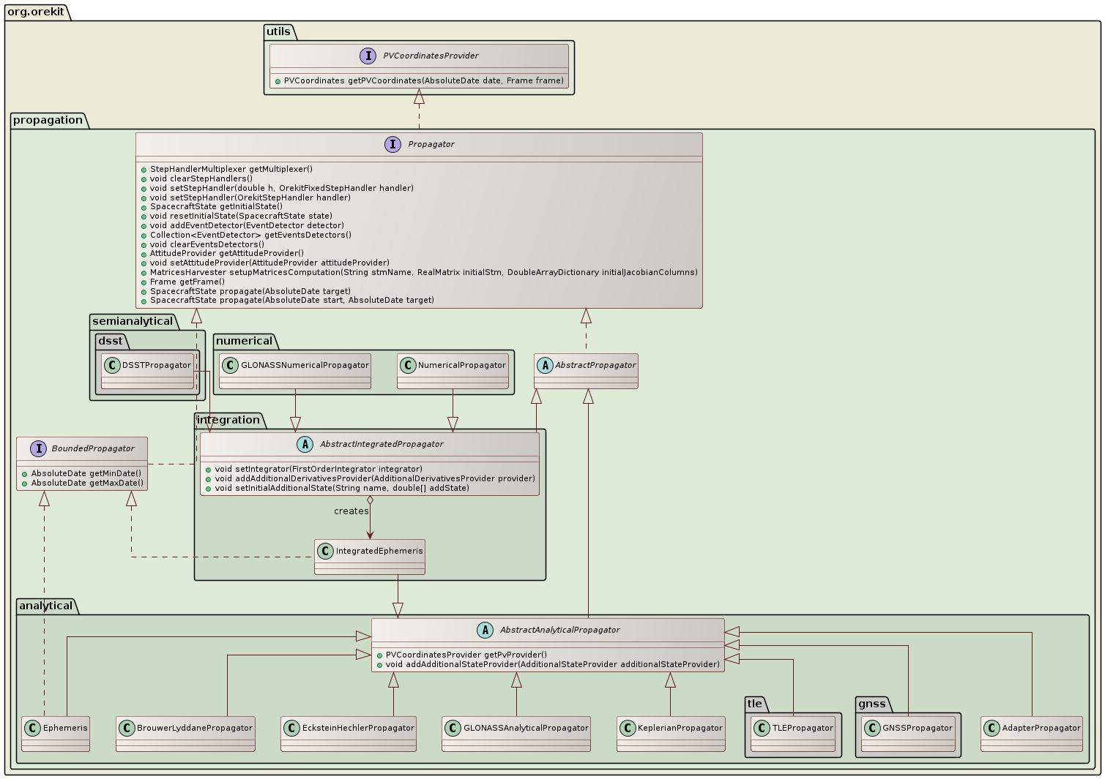Click the green visibility marker beside getMultiplexer()
The image size is (1105, 779).
pos(144,169)
